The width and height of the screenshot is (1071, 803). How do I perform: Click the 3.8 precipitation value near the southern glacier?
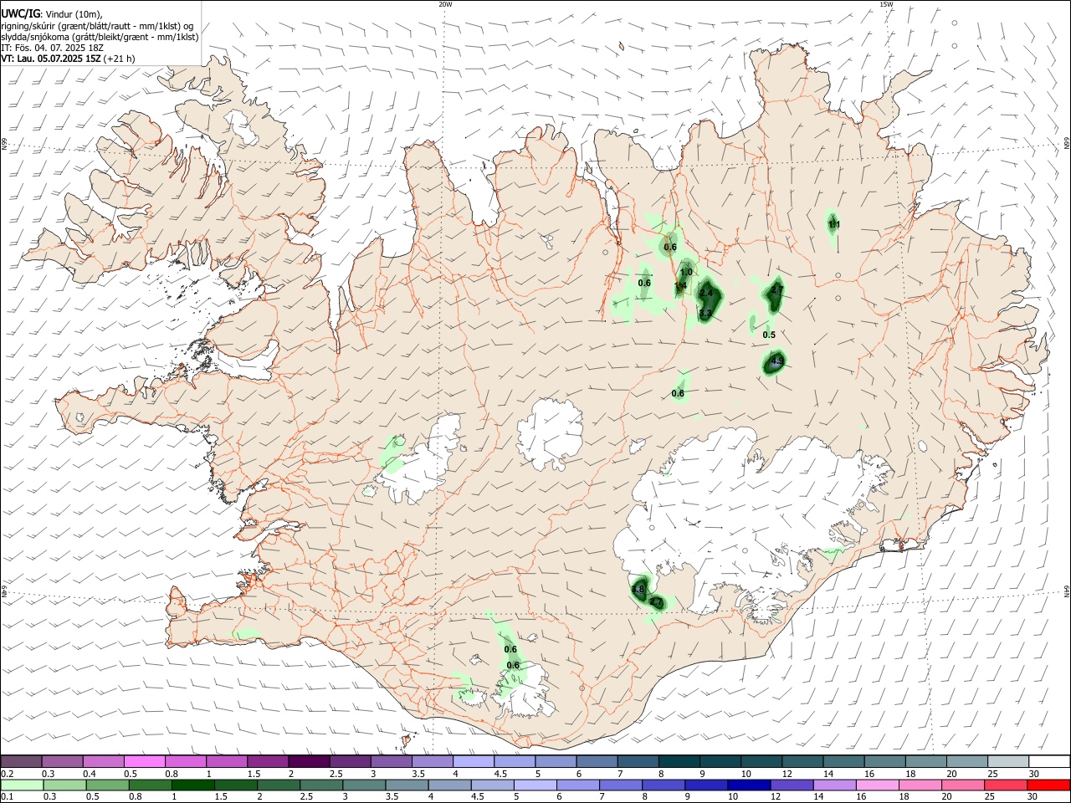tap(638, 590)
